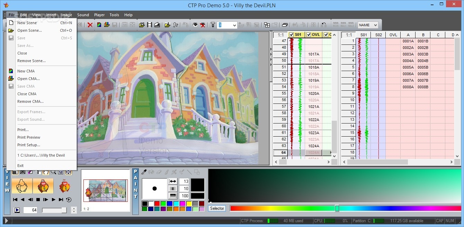This screenshot has height=227, width=464.
Task: Toggle the checkbox right of OVL column
Action: coord(326,34)
